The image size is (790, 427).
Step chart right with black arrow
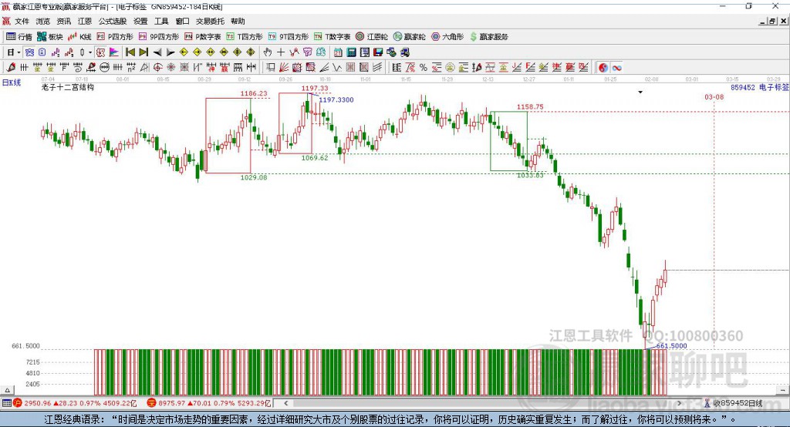(x=170, y=52)
